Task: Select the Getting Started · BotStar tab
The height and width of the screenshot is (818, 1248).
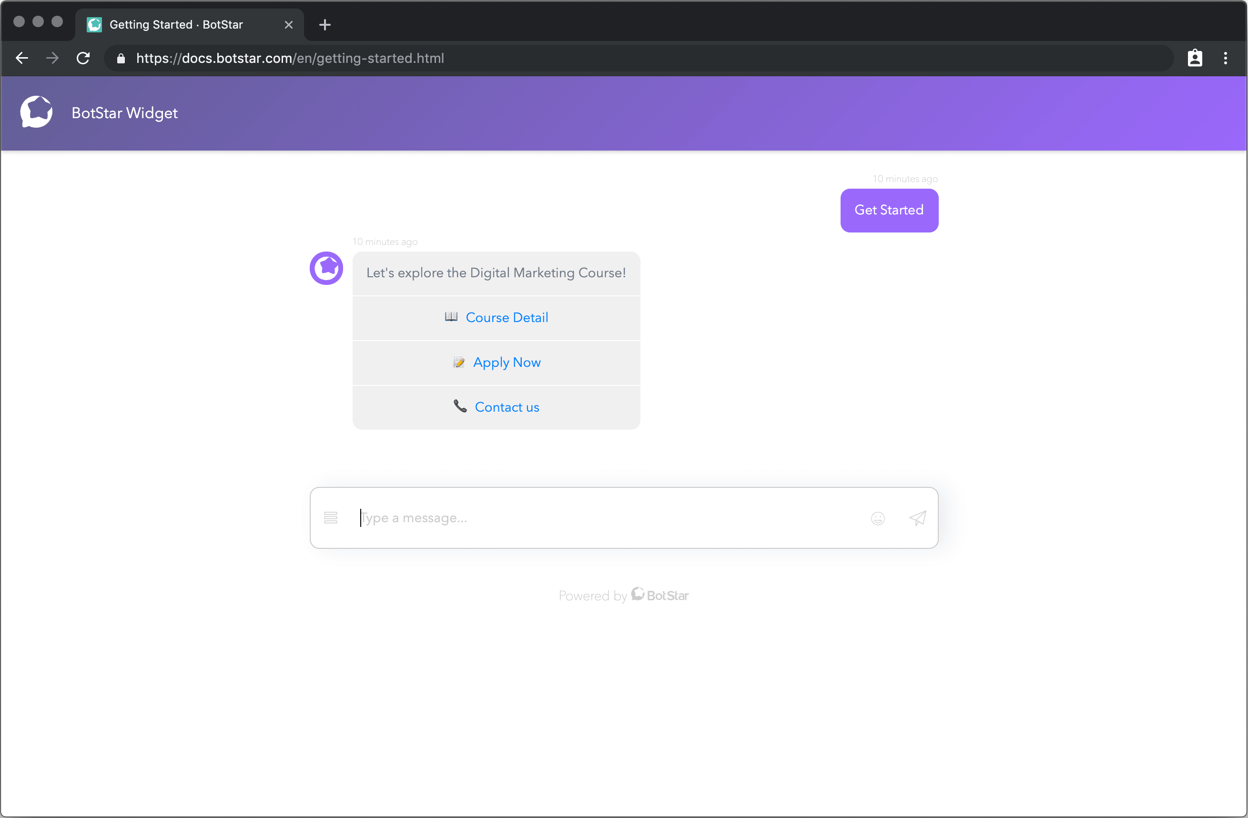Action: pos(189,25)
